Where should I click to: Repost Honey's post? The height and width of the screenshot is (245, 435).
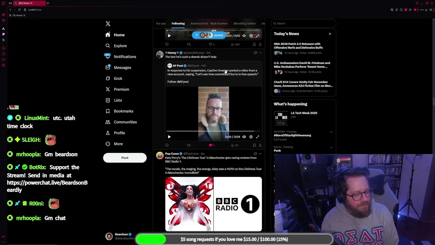(x=189, y=145)
